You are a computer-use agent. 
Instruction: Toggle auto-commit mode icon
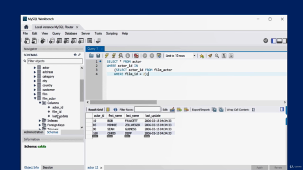(x=159, y=56)
